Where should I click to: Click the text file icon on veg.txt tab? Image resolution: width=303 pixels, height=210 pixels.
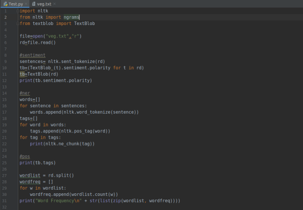coord(33,4)
